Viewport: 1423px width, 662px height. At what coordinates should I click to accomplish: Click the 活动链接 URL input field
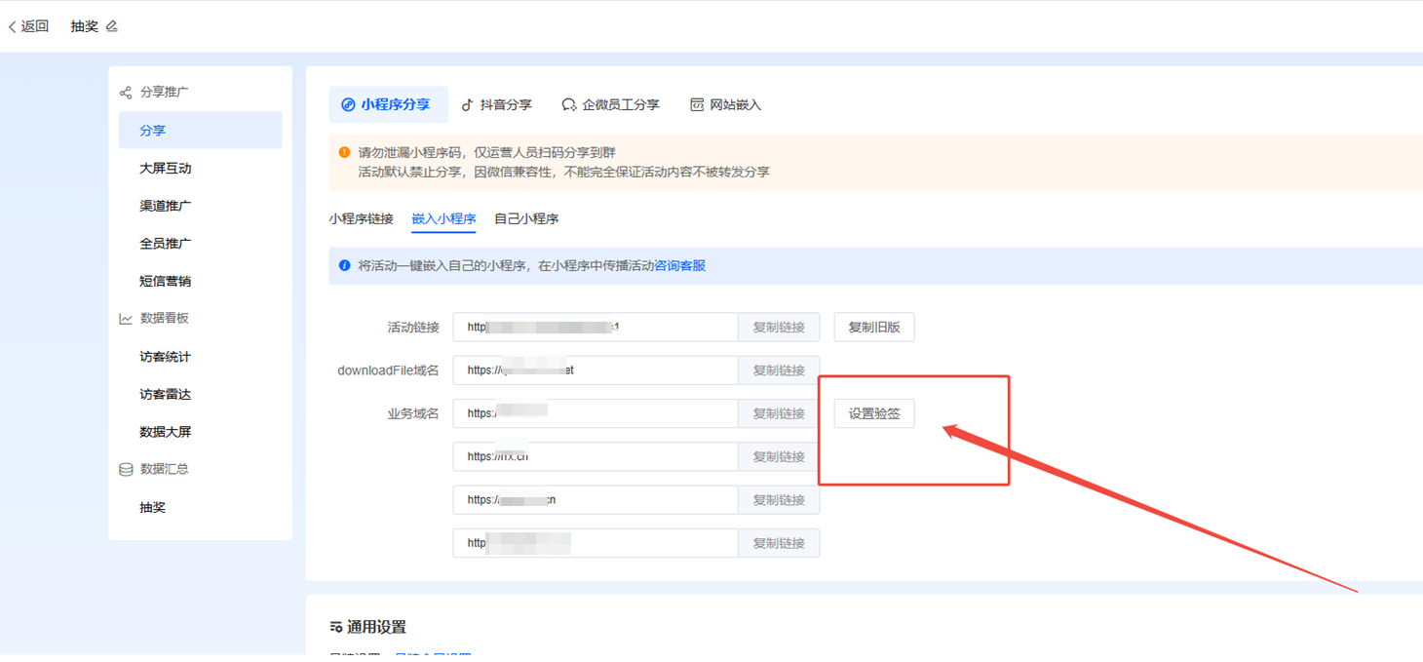[x=595, y=328]
